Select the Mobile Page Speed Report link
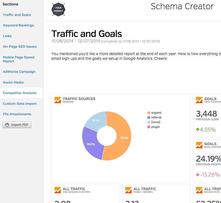Screen dimensions: 221x203 coord(19,59)
